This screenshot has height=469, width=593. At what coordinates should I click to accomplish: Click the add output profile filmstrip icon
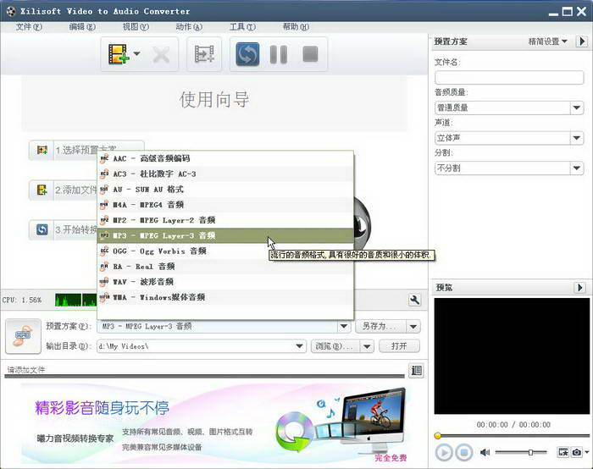(204, 54)
